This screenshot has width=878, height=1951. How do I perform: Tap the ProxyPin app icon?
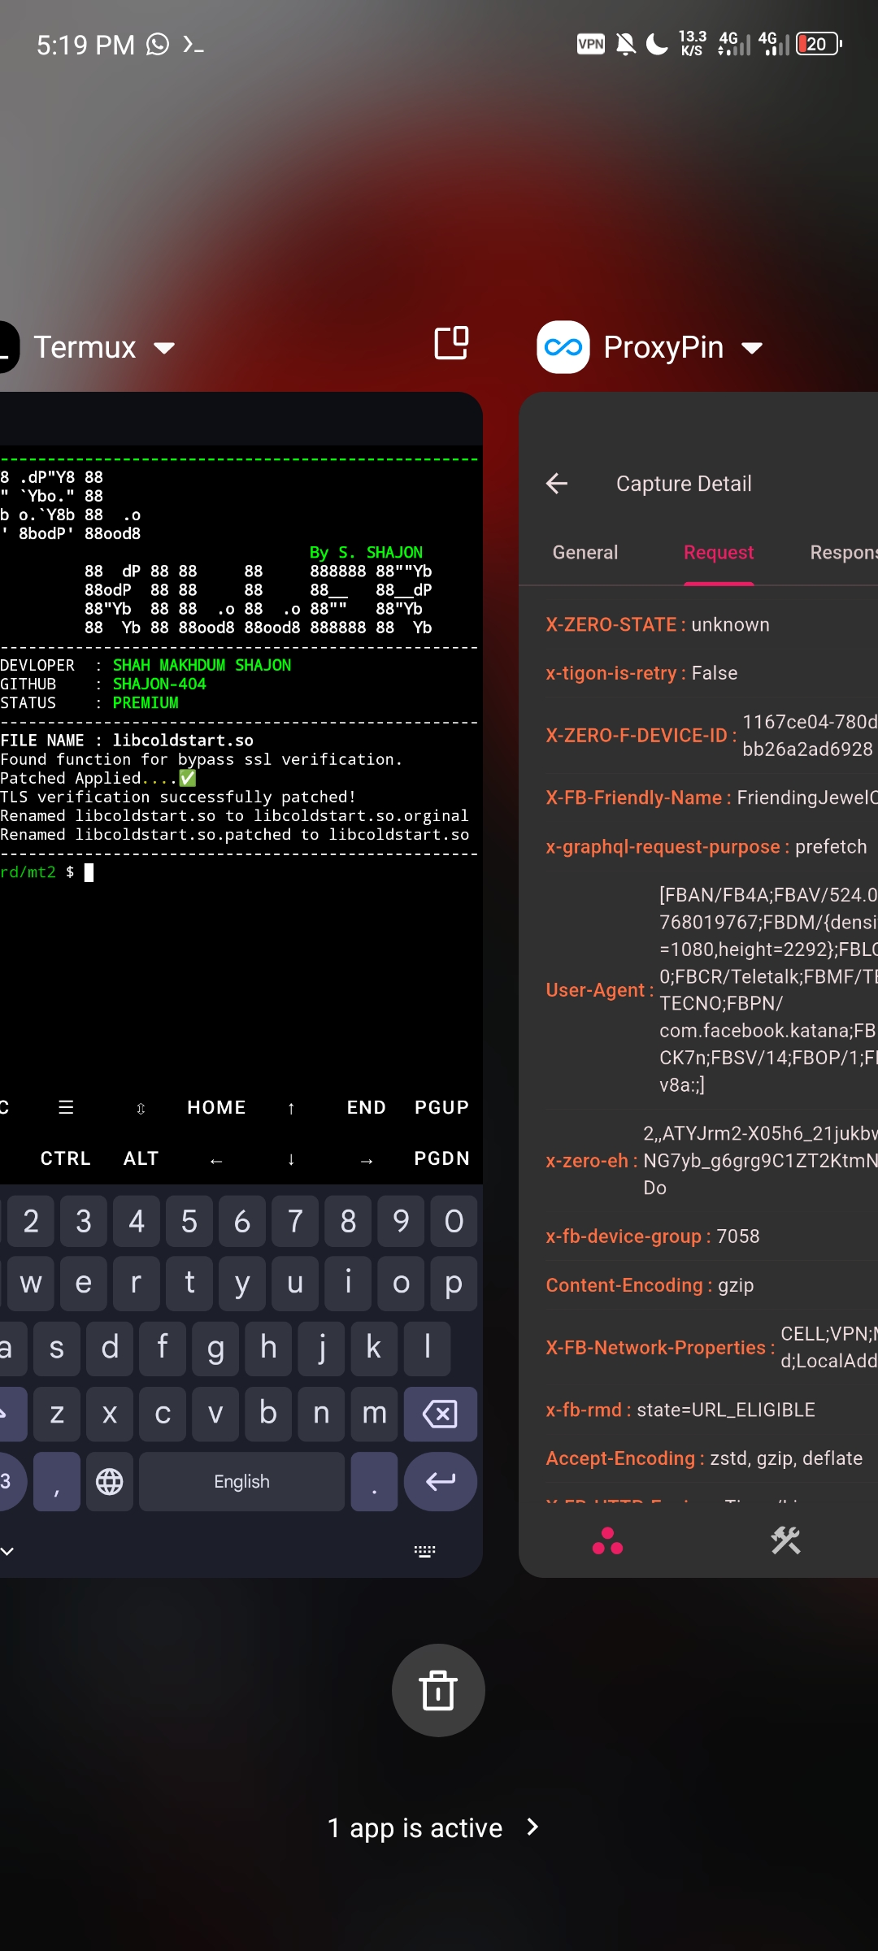pyautogui.click(x=563, y=347)
